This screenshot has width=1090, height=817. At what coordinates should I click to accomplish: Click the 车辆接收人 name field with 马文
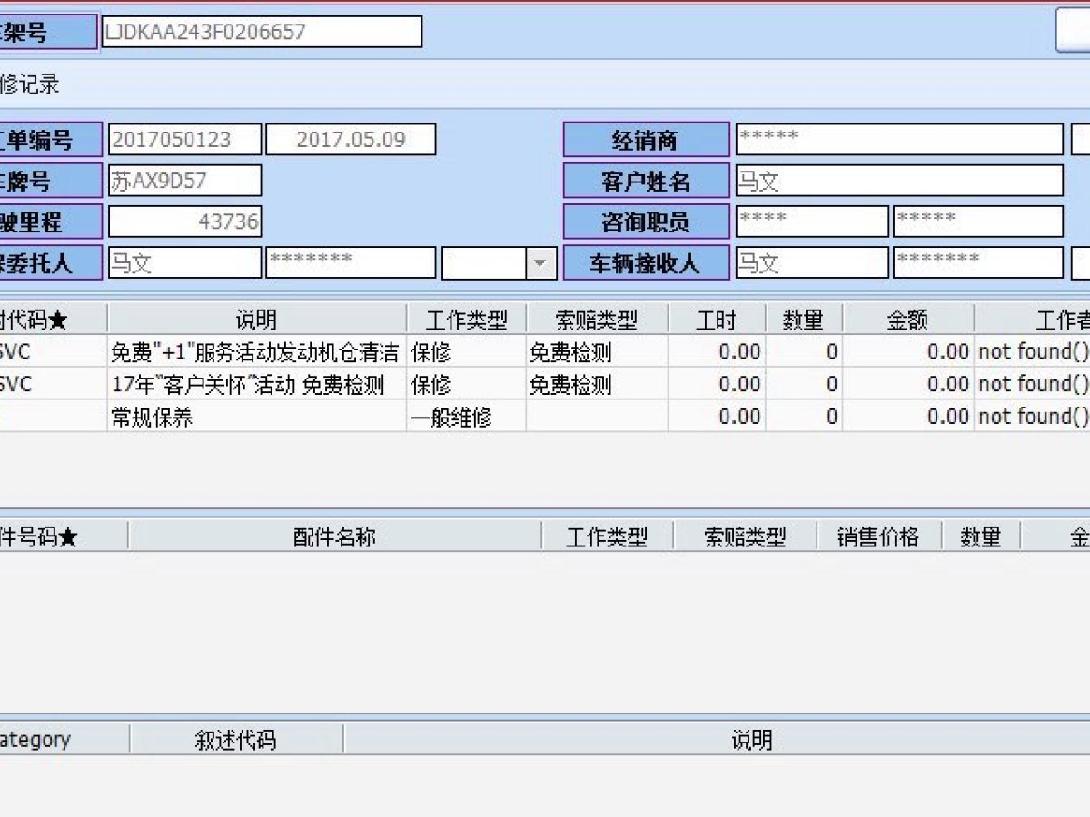pos(811,263)
